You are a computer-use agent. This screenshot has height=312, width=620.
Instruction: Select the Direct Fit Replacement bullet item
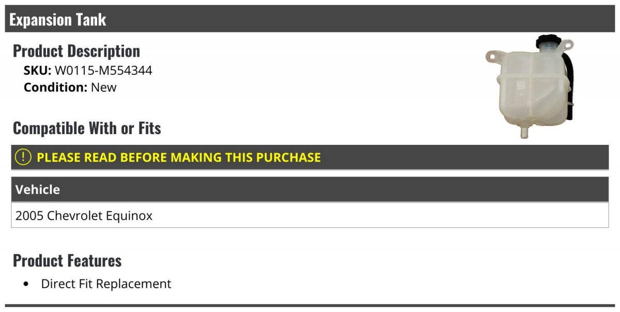tap(106, 284)
